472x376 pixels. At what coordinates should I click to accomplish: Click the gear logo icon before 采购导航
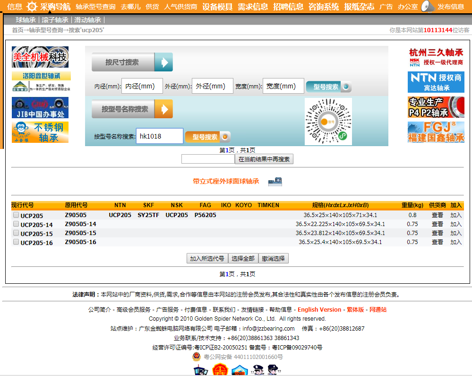pos(32,6)
